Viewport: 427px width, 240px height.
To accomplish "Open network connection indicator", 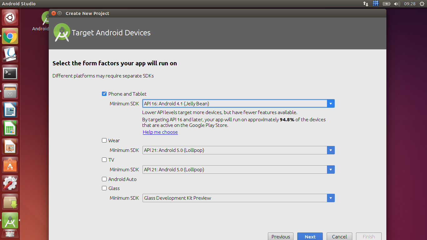I will tap(365, 4).
